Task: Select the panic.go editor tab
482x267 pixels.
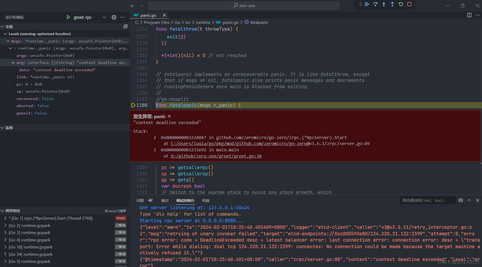Action: point(149,15)
